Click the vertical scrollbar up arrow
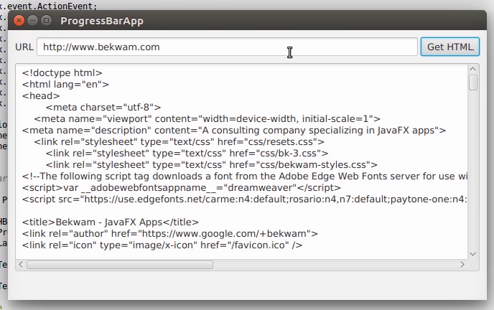 tap(473, 68)
